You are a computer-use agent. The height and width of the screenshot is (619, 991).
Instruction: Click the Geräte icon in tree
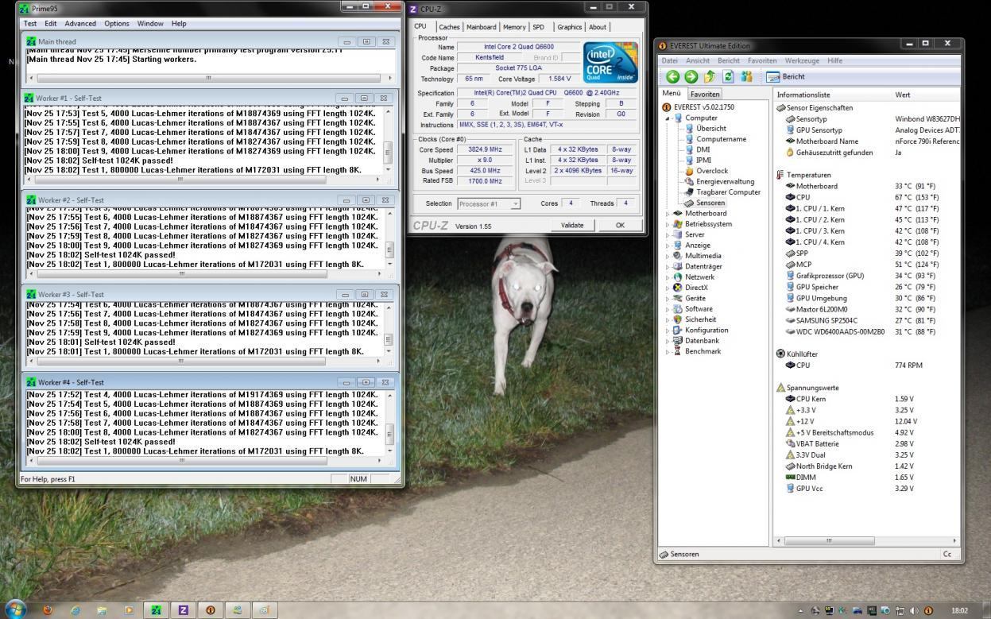[x=678, y=298]
